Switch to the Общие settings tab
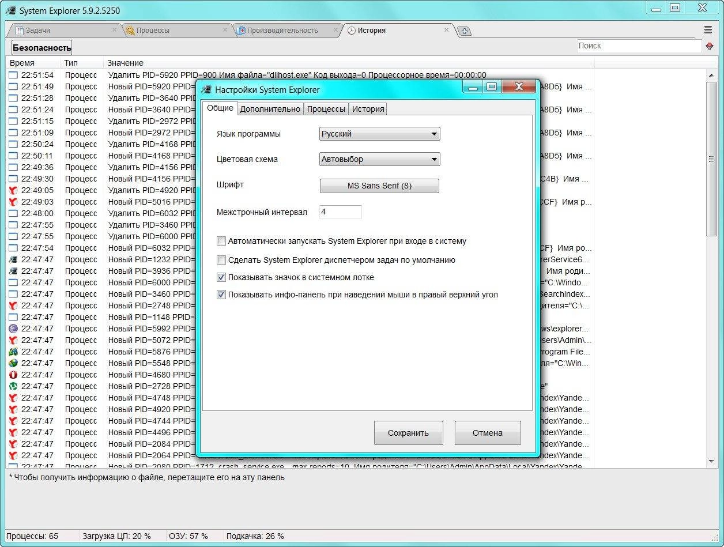 pyautogui.click(x=220, y=108)
